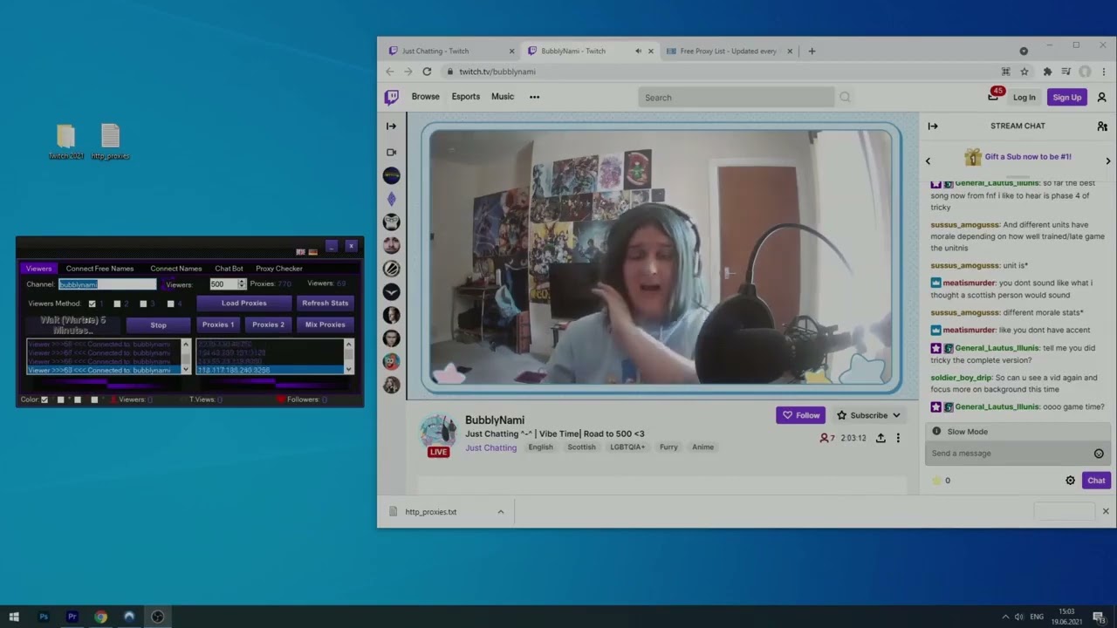Select http_proxies file on the desktop
This screenshot has height=628, width=1117.
(x=110, y=142)
